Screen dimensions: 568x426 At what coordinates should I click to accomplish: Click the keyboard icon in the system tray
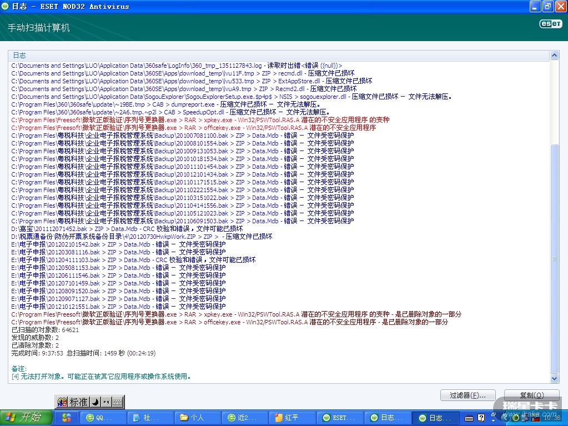[469, 418]
